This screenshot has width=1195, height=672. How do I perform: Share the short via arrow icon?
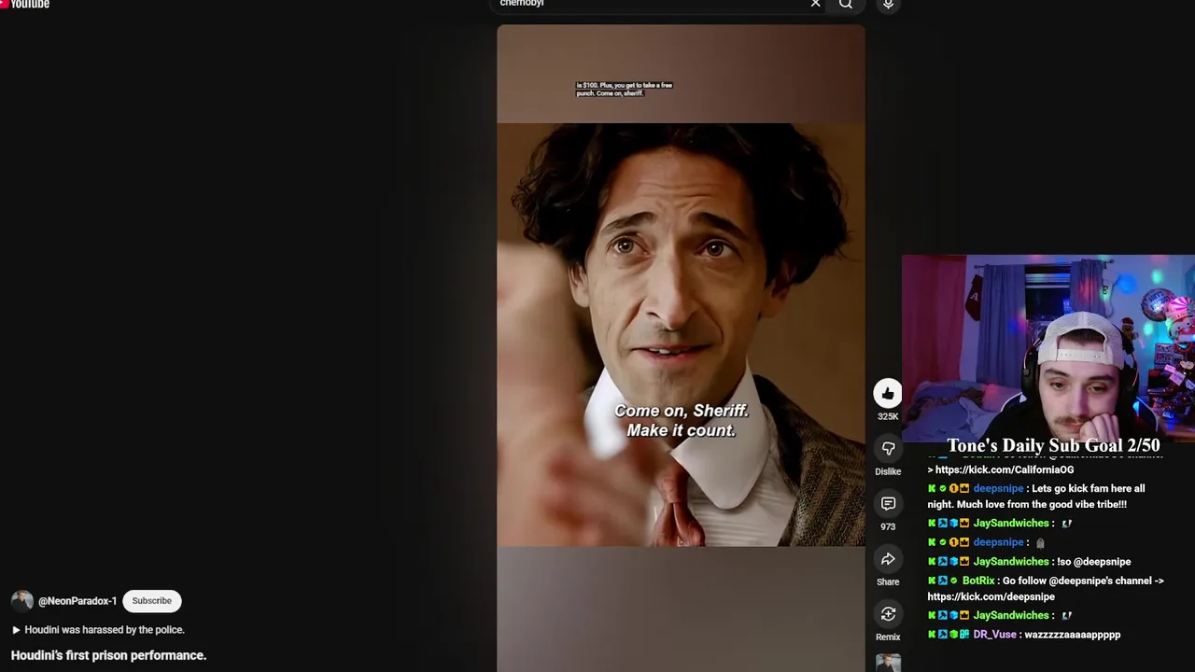click(x=888, y=559)
